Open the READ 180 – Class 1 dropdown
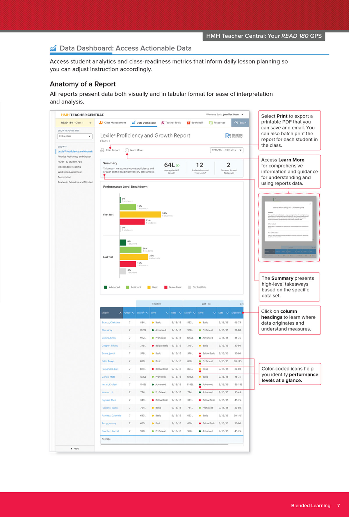 [90, 123]
